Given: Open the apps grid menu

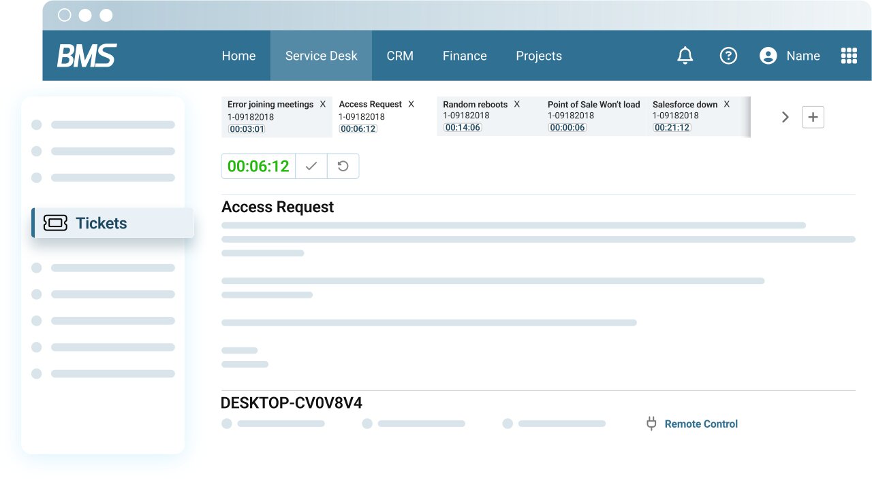Looking at the screenshot, I should point(849,56).
